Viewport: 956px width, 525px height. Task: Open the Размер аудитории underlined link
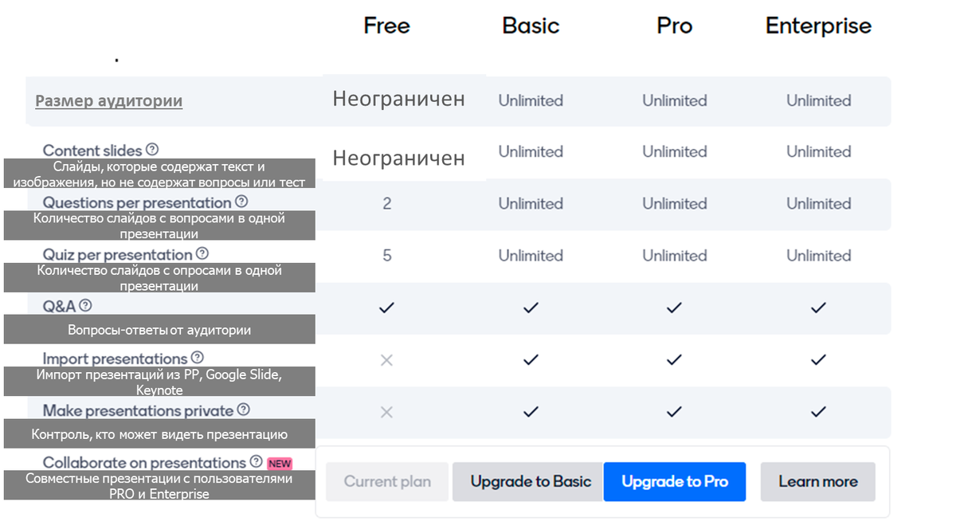point(109,101)
